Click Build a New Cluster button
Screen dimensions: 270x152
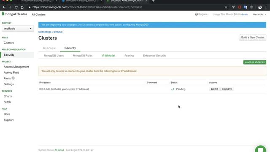[x=252, y=38]
